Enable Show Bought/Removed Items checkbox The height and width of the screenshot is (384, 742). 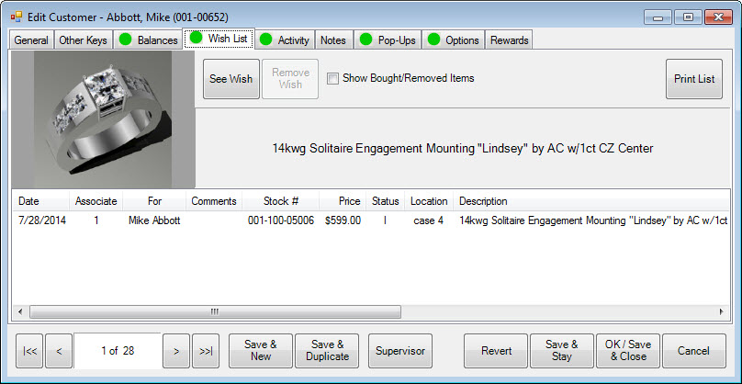pos(333,79)
